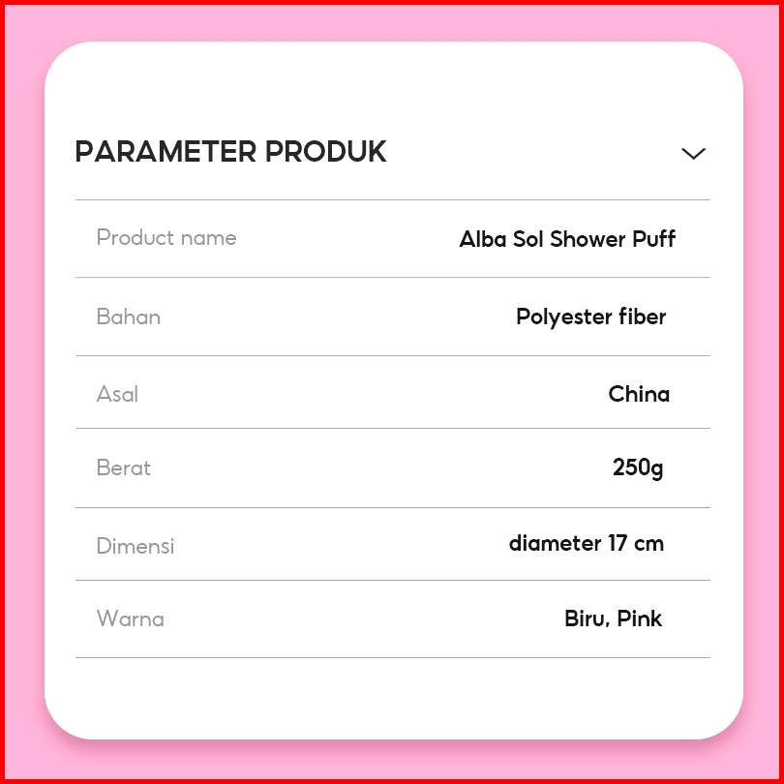Click the 250g weight value
The height and width of the screenshot is (784, 784).
[638, 468]
